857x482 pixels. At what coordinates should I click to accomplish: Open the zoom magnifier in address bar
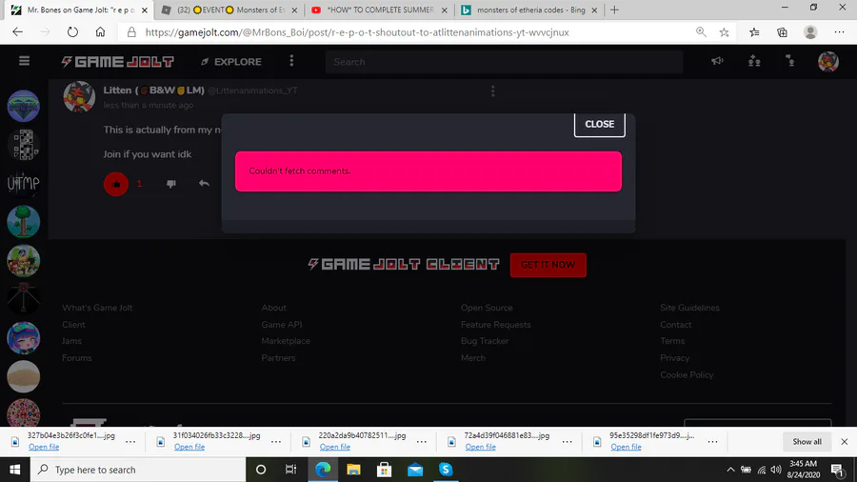[701, 32]
